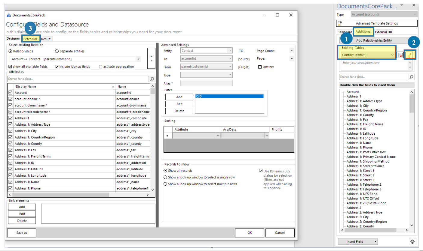Open the Page dropdown arrow
The width and height of the screenshot is (423, 251).
click(292, 58)
